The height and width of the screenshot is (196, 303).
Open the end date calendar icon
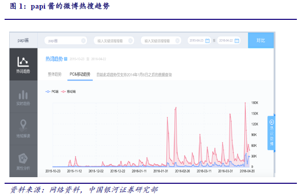pyautogui.click(x=237, y=41)
